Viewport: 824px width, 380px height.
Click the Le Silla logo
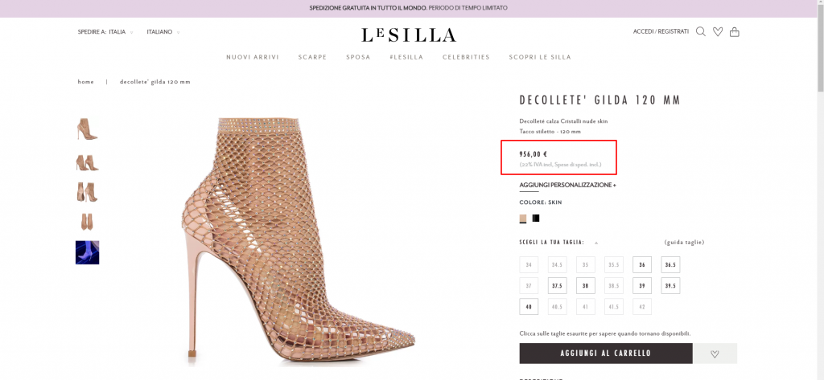pos(409,35)
